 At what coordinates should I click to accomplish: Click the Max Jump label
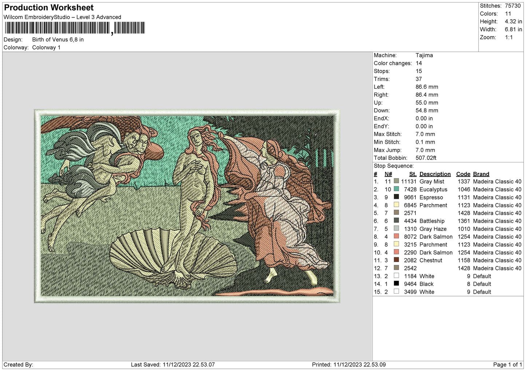pyautogui.click(x=388, y=150)
